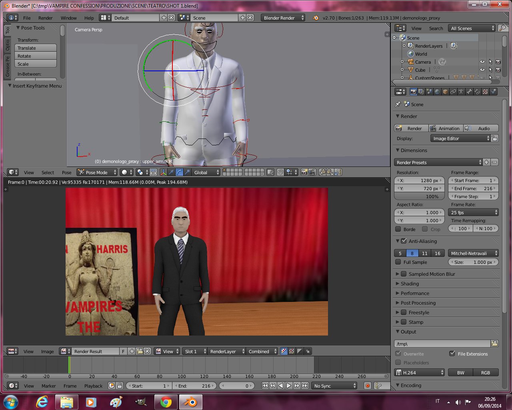Click the outliner filter magnifier icon
Screen dimensions: 512x410
click(x=502, y=28)
